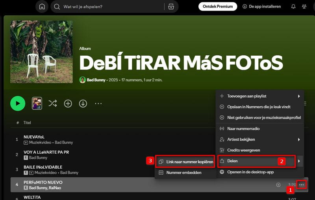Screen dimensions: 315x200
Task: Go to Spotify home via house icon
Action: [x=42, y=7]
